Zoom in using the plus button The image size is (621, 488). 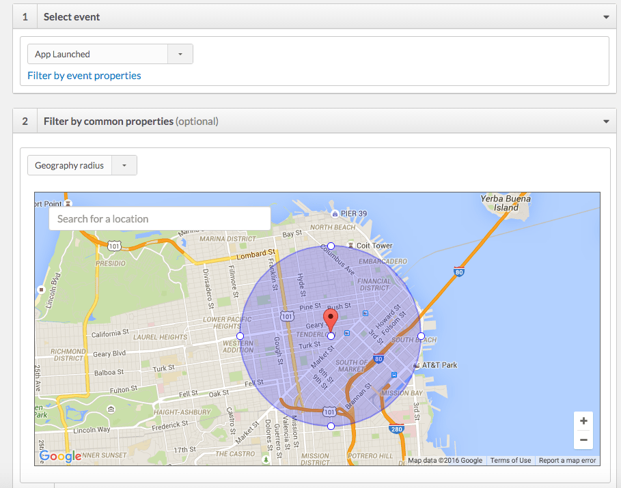[583, 420]
